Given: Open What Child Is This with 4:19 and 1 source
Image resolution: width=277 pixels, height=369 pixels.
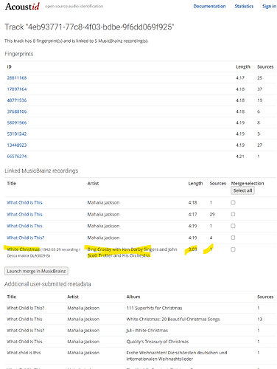Looking at the screenshot, I should [x=24, y=226].
